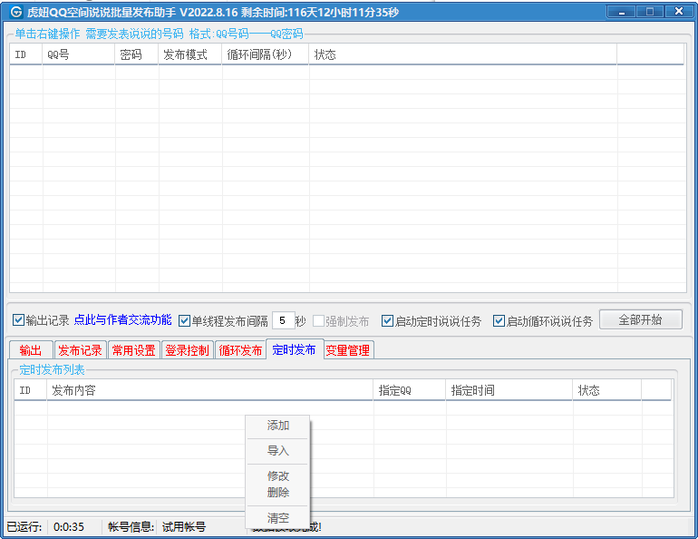698x539 pixels.
Task: Click the 0:0:35 running time text
Action: (69, 527)
